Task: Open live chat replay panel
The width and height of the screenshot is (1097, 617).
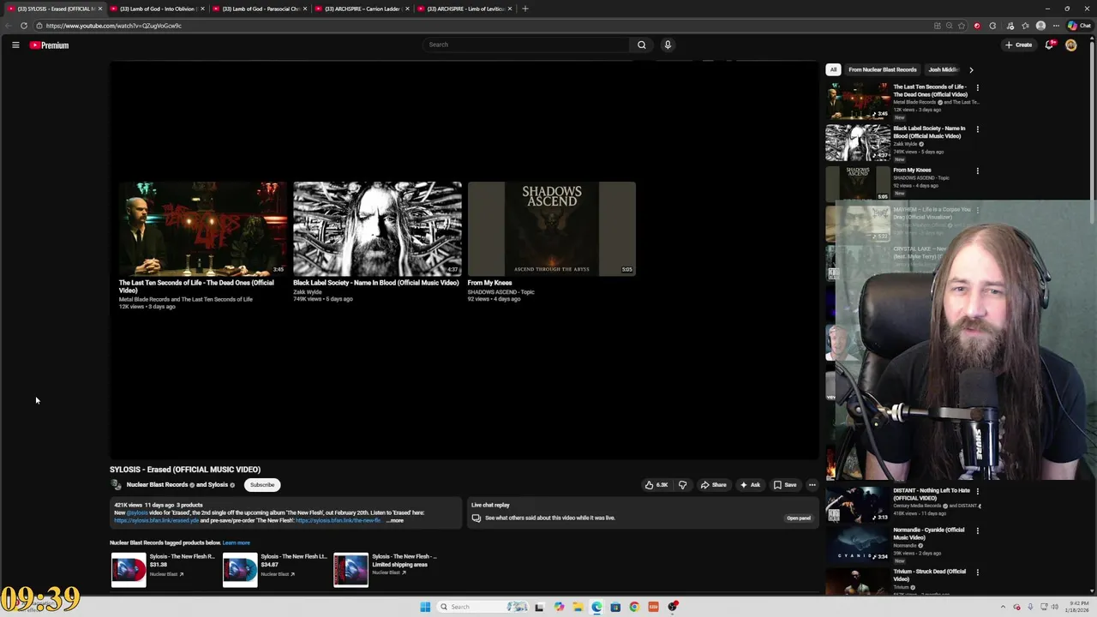Action: (799, 518)
